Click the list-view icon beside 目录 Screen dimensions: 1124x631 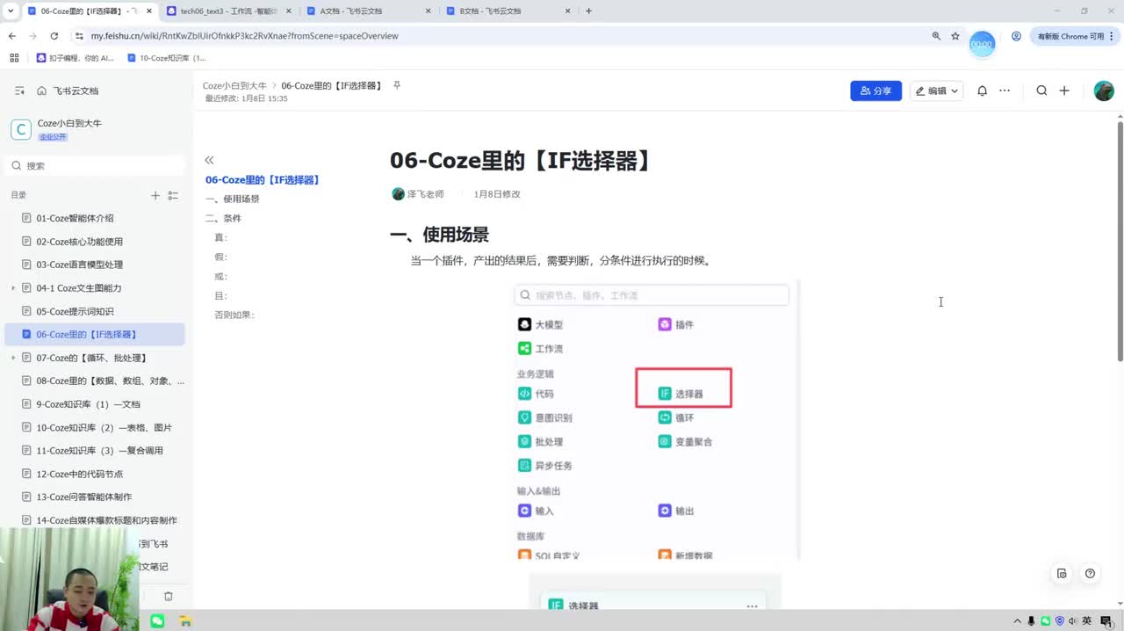[173, 195]
